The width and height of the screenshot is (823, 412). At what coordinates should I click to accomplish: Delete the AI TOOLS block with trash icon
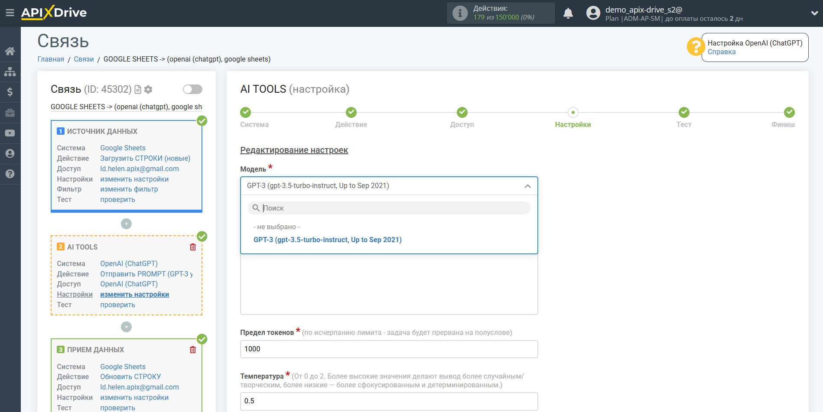click(193, 247)
